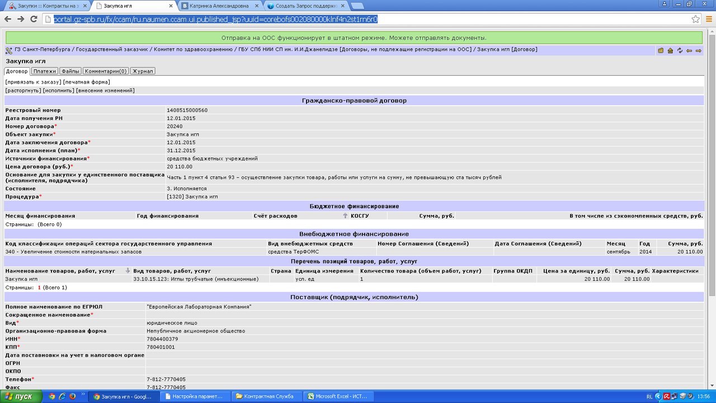The height and width of the screenshot is (403, 716).
Task: Launch Chrome from the quick launch bar
Action: pos(52,396)
